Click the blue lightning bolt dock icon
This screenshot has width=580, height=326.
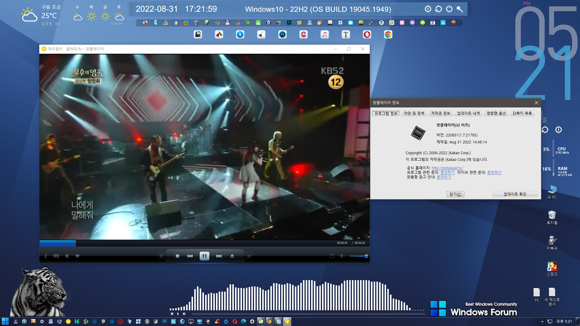tap(240, 35)
